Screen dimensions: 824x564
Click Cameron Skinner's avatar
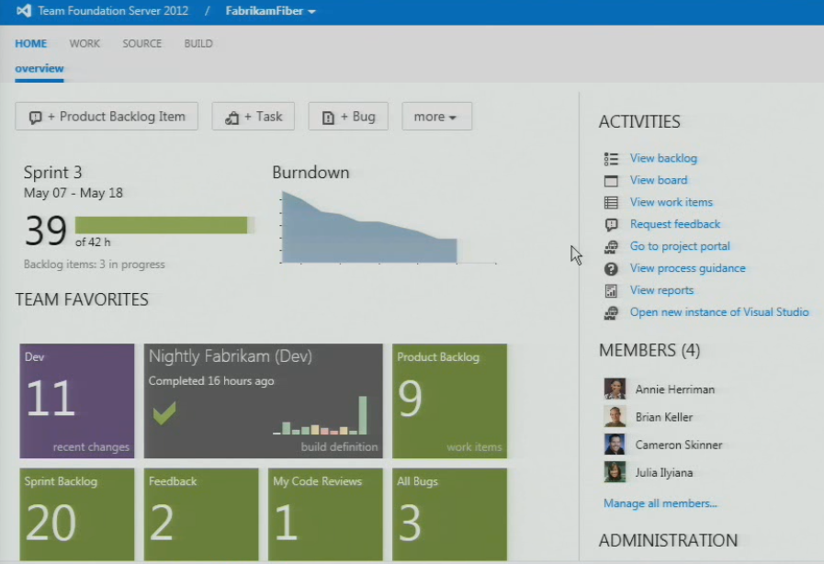tap(615, 445)
